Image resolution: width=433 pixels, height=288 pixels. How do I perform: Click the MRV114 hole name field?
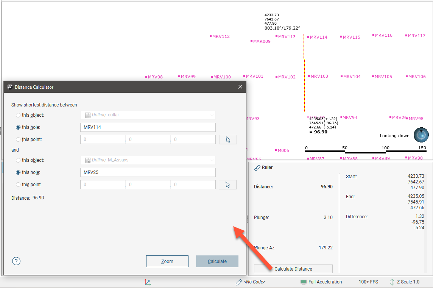point(148,127)
